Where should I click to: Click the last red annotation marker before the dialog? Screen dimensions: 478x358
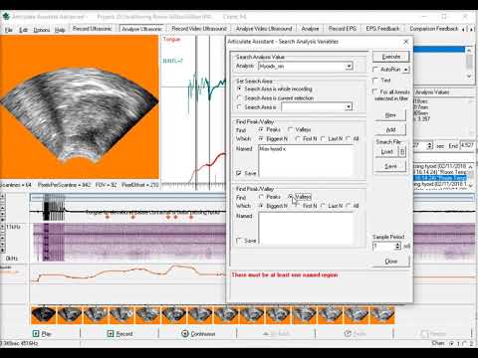[191, 217]
